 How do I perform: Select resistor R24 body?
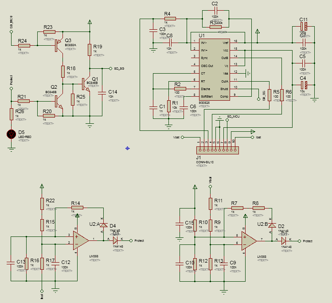coord(24,46)
